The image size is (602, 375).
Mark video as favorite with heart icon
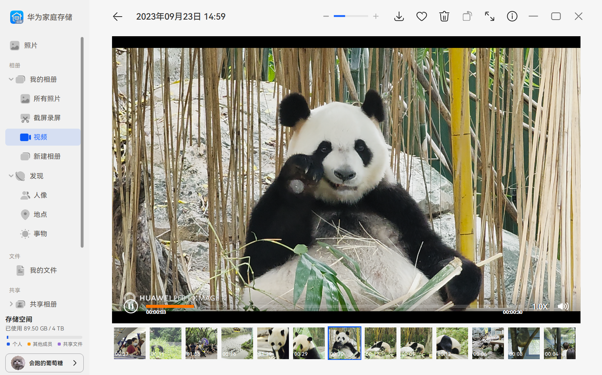coord(421,17)
